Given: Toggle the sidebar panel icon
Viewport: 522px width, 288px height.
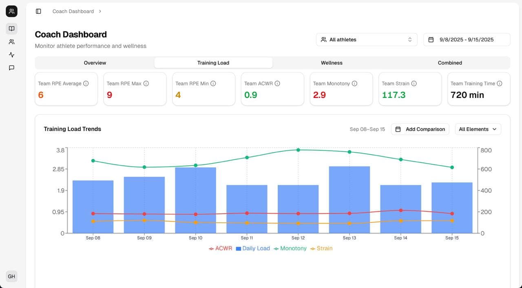Looking at the screenshot, I should [38, 11].
